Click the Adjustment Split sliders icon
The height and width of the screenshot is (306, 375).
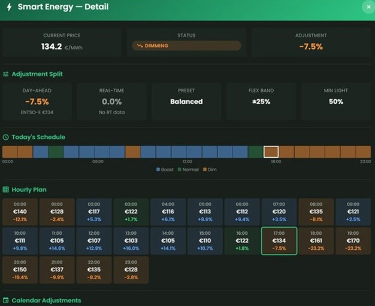6,74
